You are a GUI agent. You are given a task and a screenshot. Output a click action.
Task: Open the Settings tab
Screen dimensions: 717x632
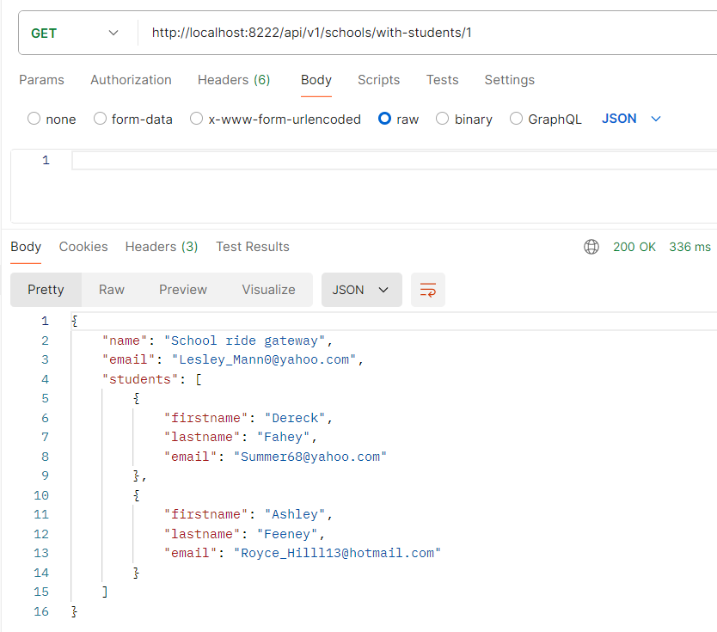510,80
